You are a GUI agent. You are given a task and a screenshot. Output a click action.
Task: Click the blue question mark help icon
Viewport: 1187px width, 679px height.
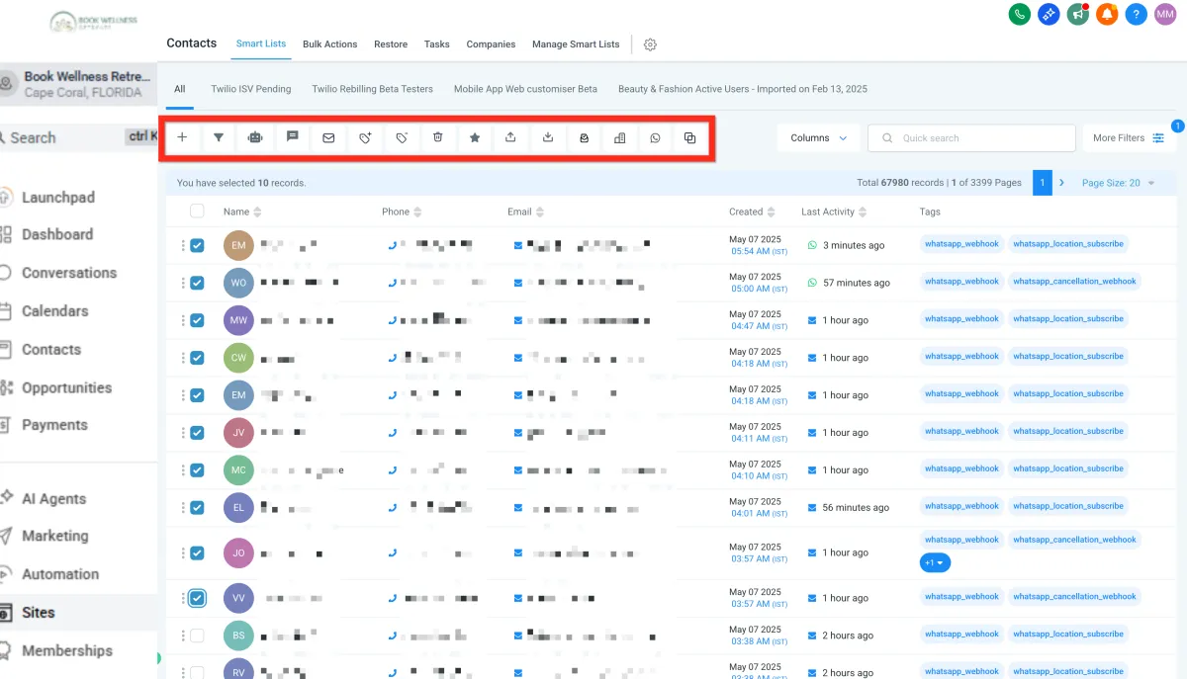(x=1137, y=15)
